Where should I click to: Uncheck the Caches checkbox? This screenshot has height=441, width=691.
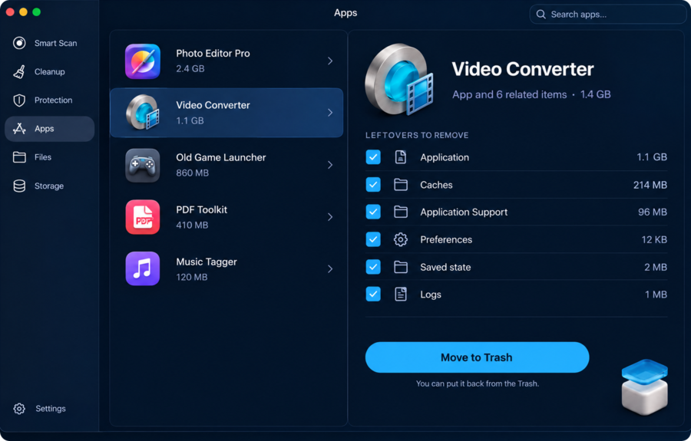click(x=373, y=184)
